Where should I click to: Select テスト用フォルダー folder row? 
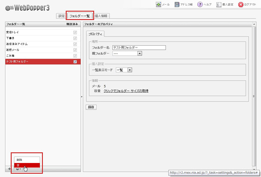[x=43, y=61]
